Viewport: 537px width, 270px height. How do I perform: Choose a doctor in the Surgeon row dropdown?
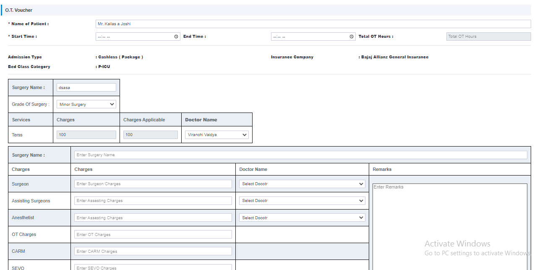point(302,184)
